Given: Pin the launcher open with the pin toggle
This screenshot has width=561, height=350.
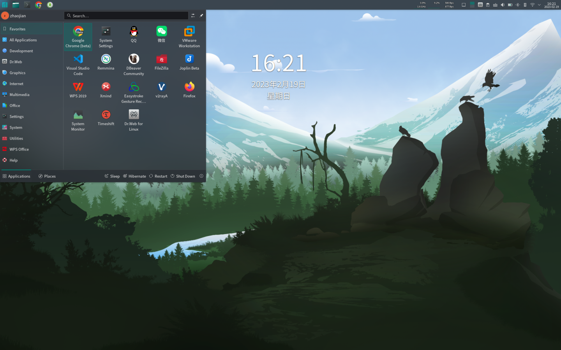Looking at the screenshot, I should tap(201, 16).
